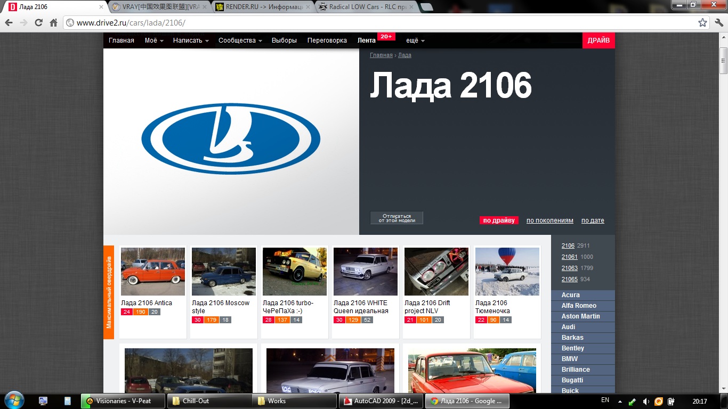Screen dimensions: 728x409
Task: Sort by по дате
Action: point(593,220)
